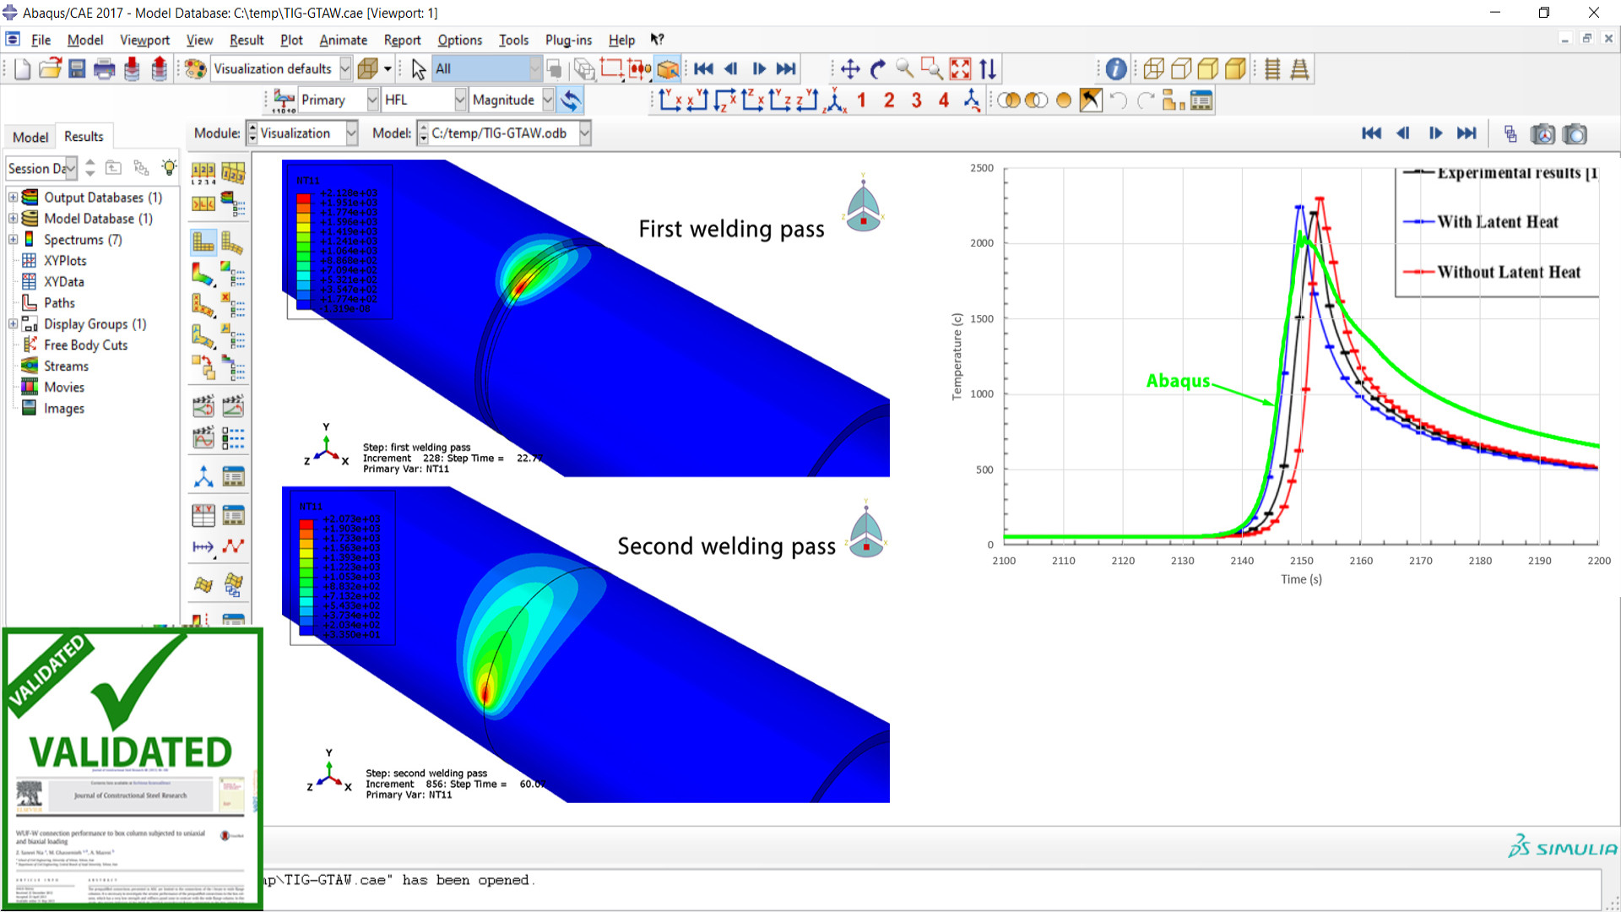The image size is (1621, 912).
Task: Click the replace-all display group circle
Action: pyautogui.click(x=1064, y=100)
